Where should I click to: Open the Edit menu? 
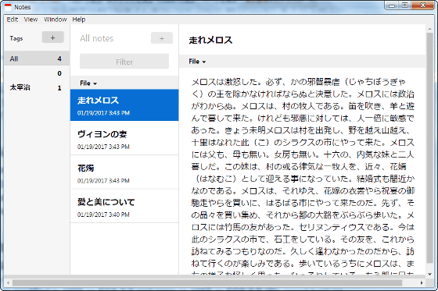click(13, 20)
